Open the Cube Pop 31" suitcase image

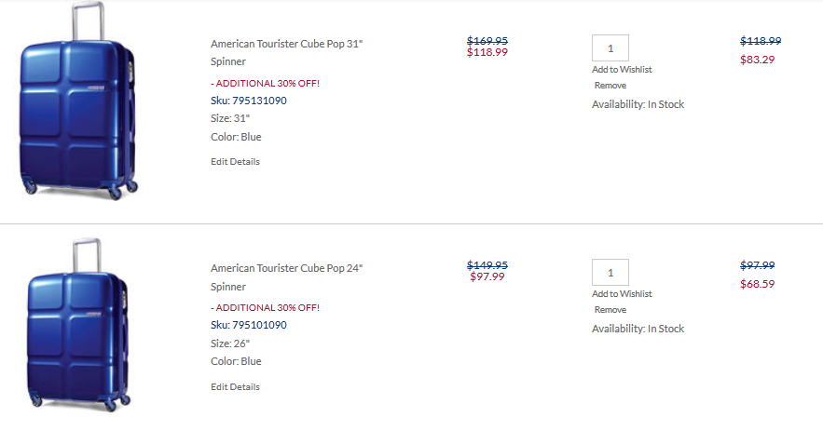click(78, 101)
